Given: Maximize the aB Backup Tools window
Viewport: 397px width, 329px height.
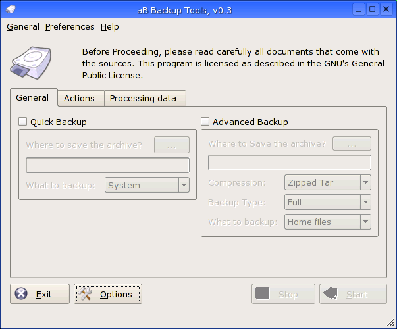Looking at the screenshot, I should click(x=373, y=10).
